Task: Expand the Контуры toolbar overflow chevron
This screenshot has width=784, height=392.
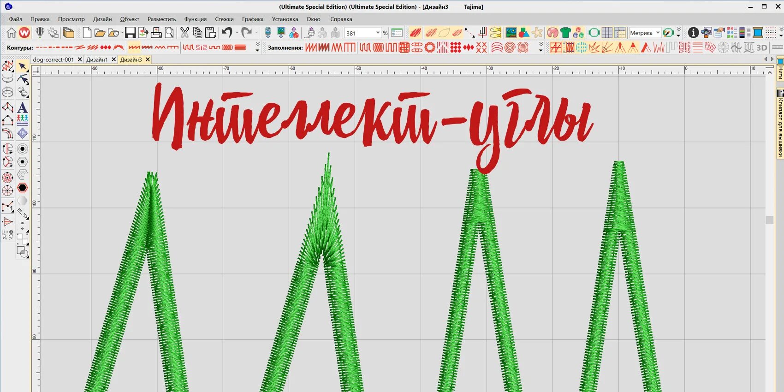Action: (257, 48)
